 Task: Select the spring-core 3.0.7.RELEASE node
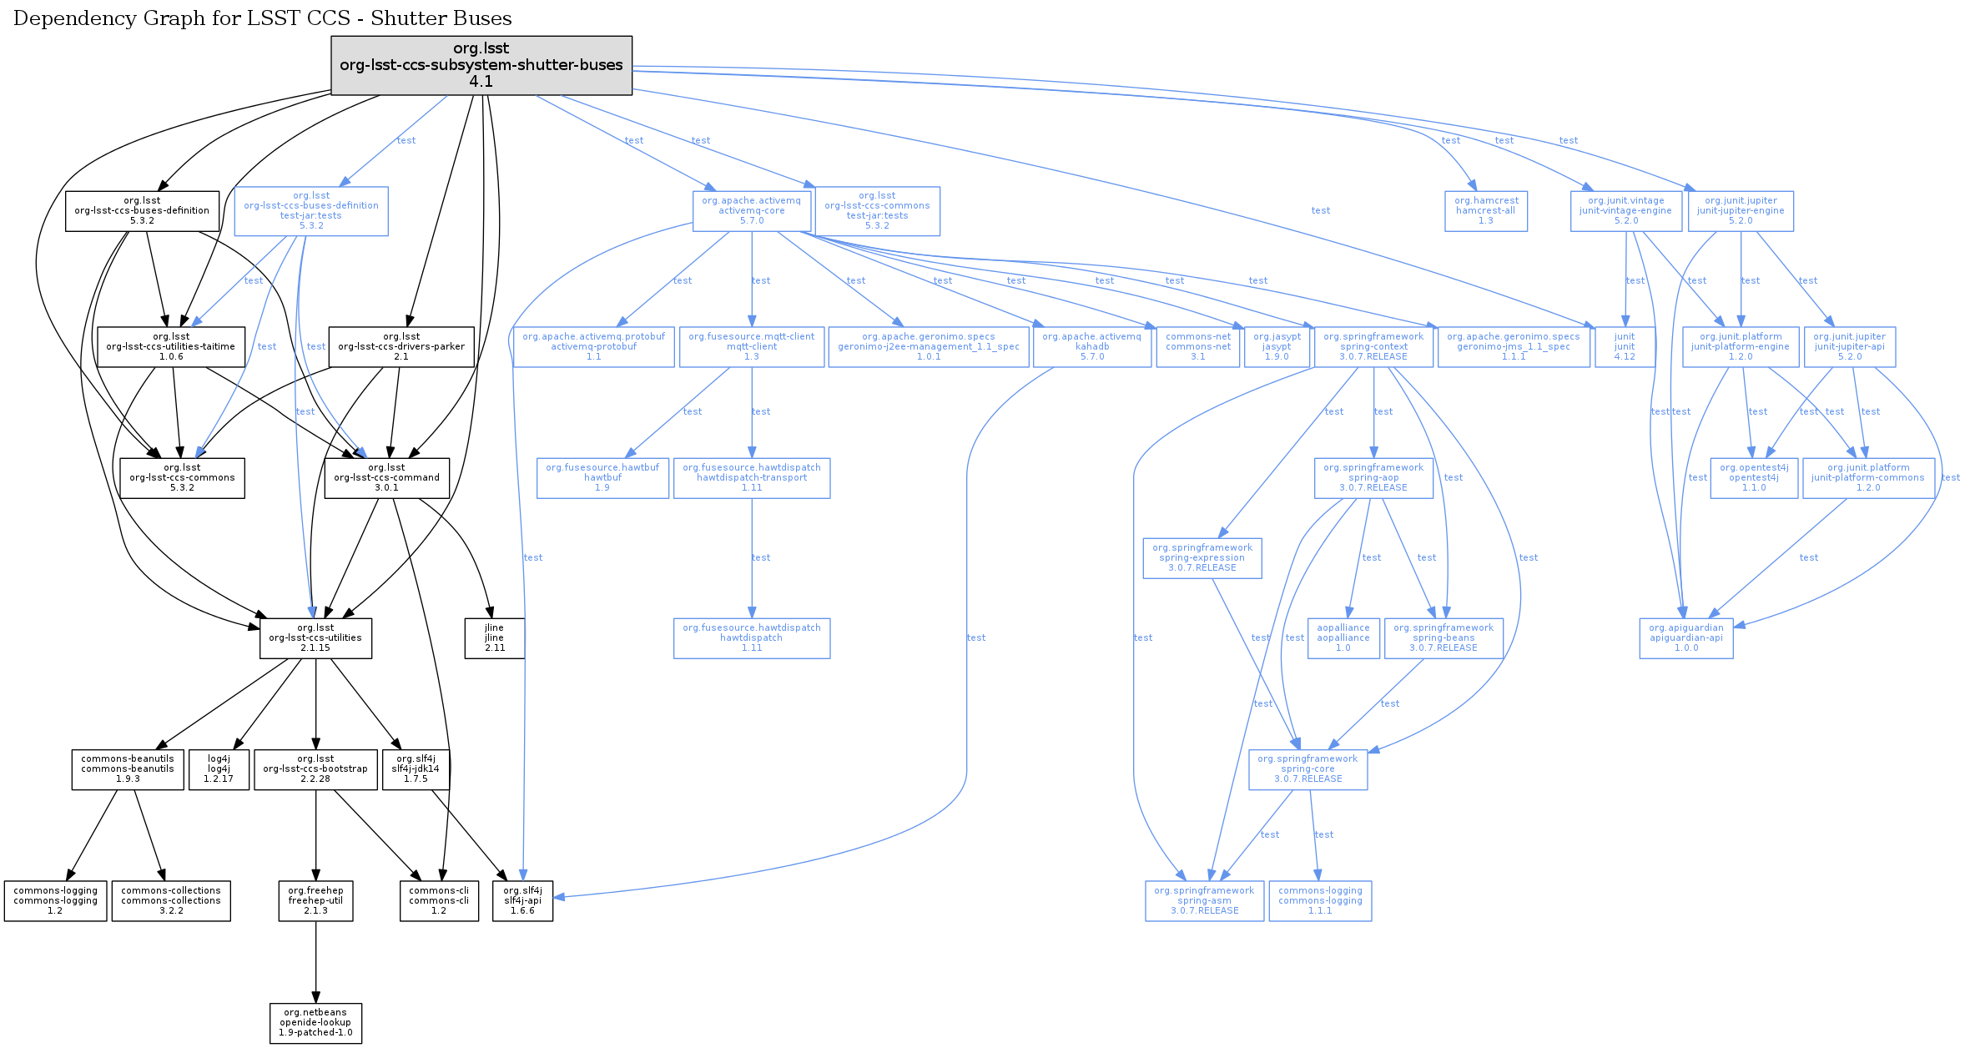click(x=1307, y=769)
